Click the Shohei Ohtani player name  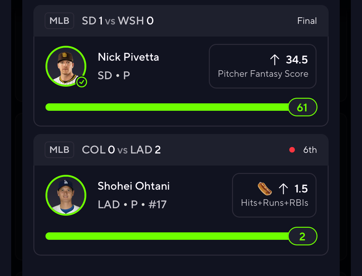pyautogui.click(x=134, y=186)
